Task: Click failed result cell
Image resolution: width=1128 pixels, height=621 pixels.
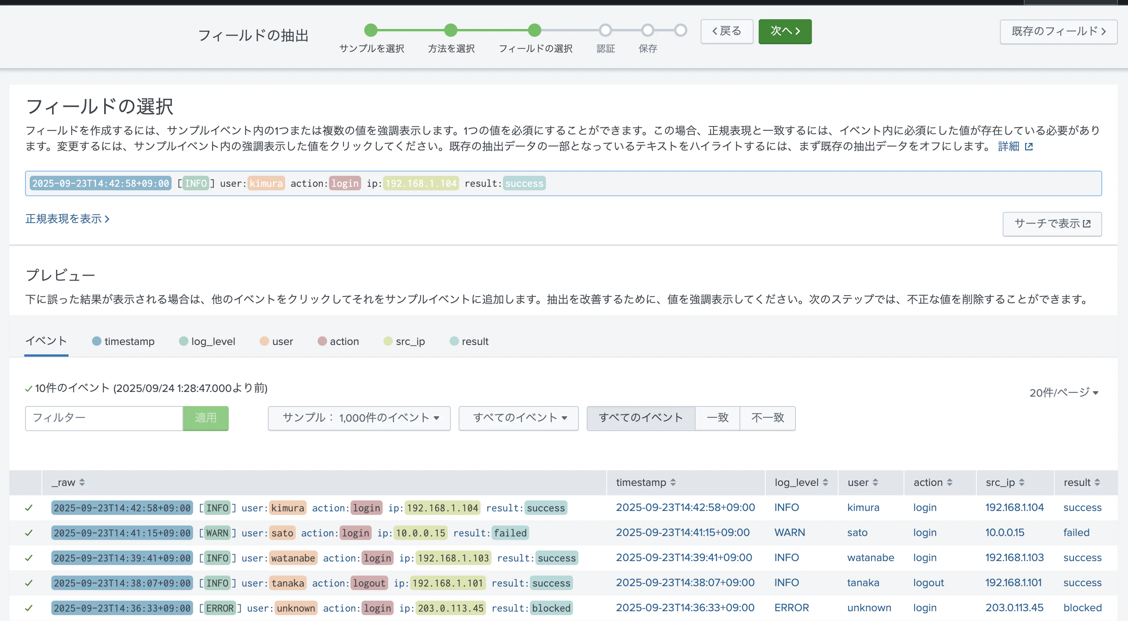Action: 1076,533
